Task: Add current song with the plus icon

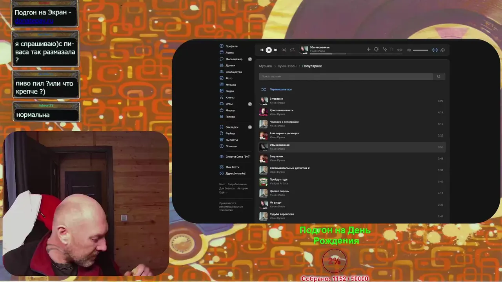Action: pos(368,49)
